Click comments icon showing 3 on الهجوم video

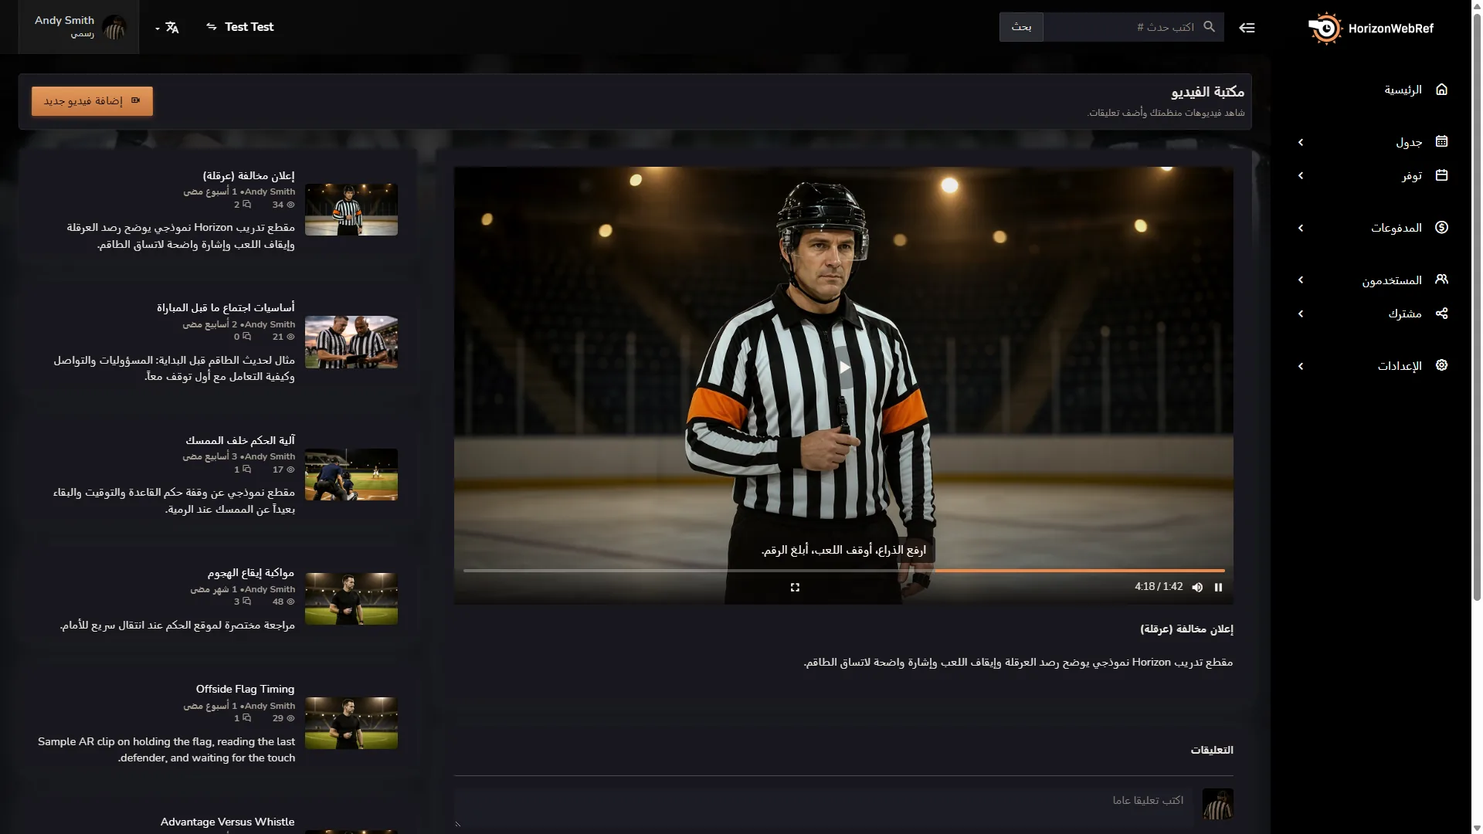coord(247,602)
